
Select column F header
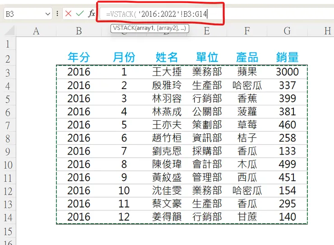[247, 31]
